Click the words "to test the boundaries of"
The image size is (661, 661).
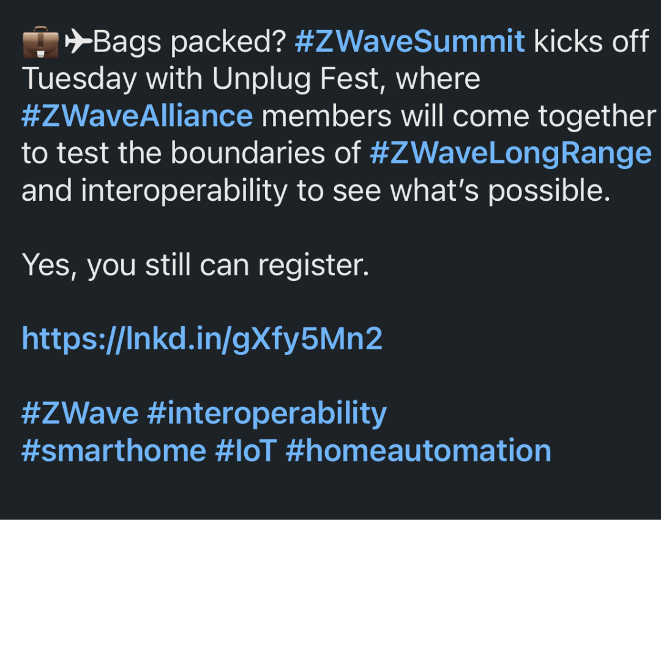191,154
